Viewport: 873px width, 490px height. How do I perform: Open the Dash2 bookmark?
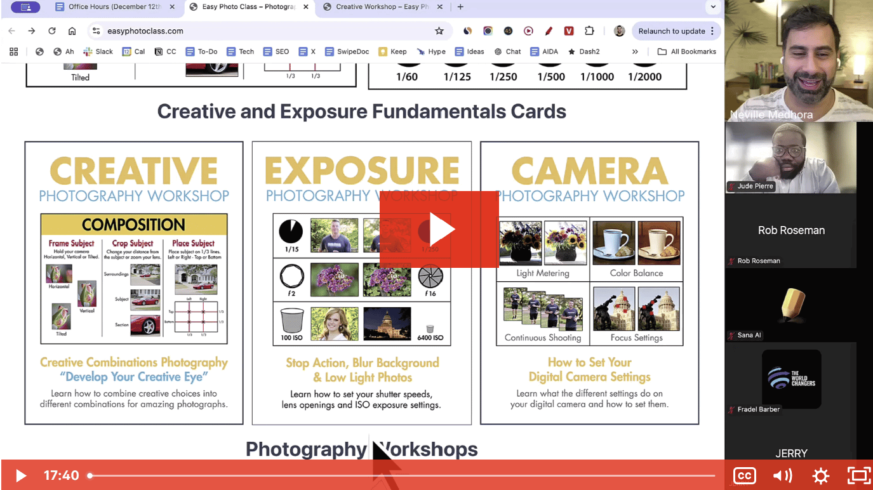[583, 51]
